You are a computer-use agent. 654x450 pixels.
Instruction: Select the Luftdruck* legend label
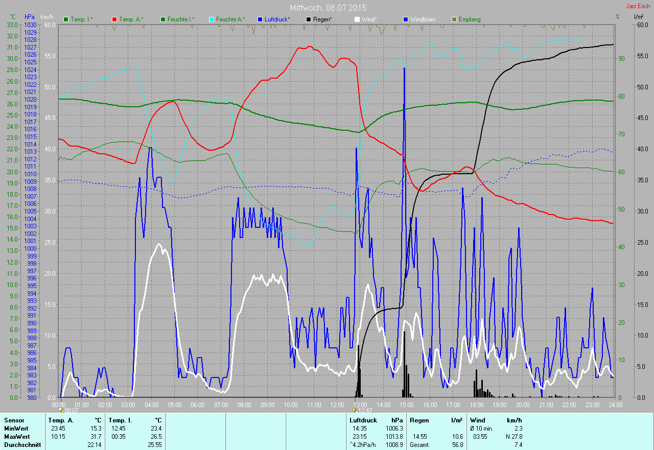point(277,19)
